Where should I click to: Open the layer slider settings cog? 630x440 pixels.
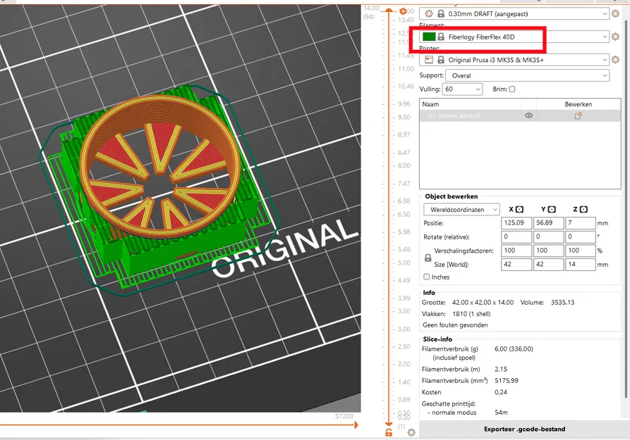(411, 432)
